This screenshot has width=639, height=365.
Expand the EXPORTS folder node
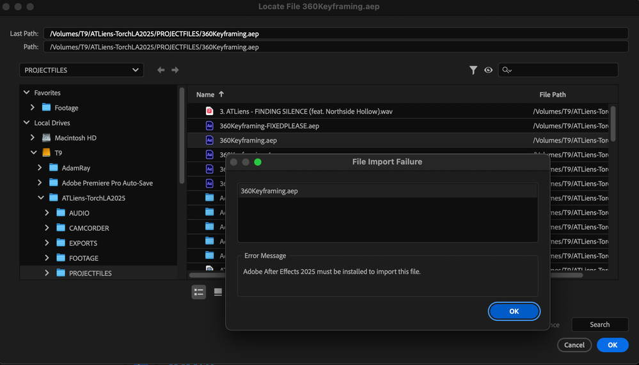click(x=47, y=243)
